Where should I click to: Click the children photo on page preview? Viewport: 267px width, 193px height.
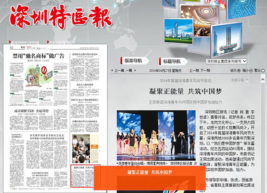click(81, 149)
